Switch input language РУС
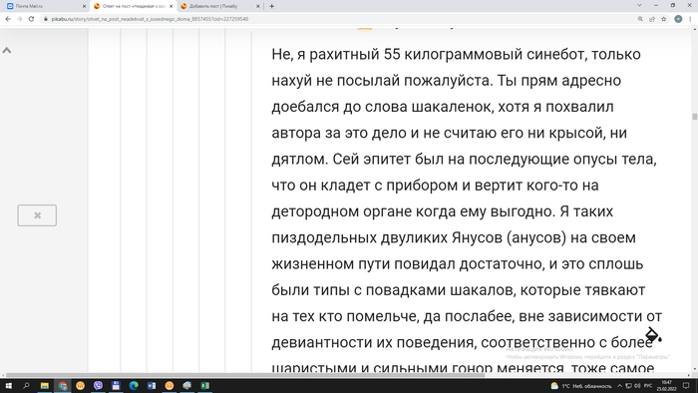Image resolution: width=698 pixels, height=393 pixels. (648, 386)
